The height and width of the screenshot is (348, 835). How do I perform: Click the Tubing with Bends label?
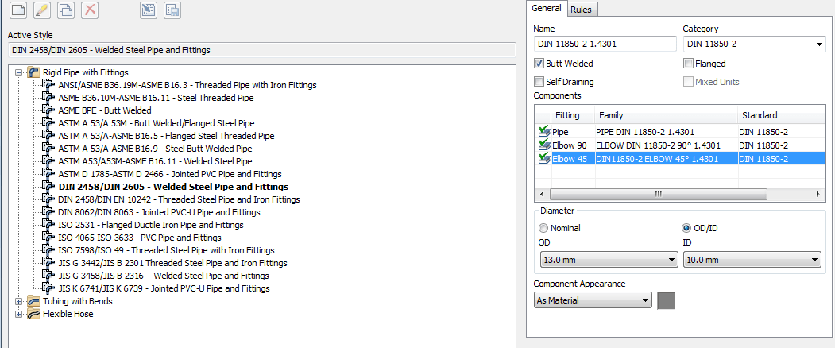pyautogui.click(x=78, y=301)
